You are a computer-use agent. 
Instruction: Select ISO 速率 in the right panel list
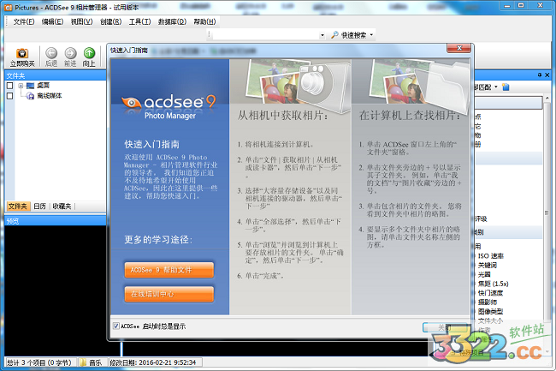pyautogui.click(x=491, y=256)
